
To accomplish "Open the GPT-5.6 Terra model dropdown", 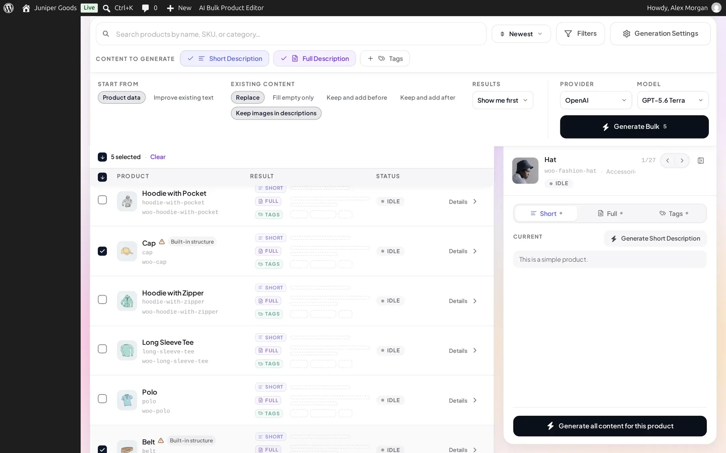I will click(x=673, y=100).
